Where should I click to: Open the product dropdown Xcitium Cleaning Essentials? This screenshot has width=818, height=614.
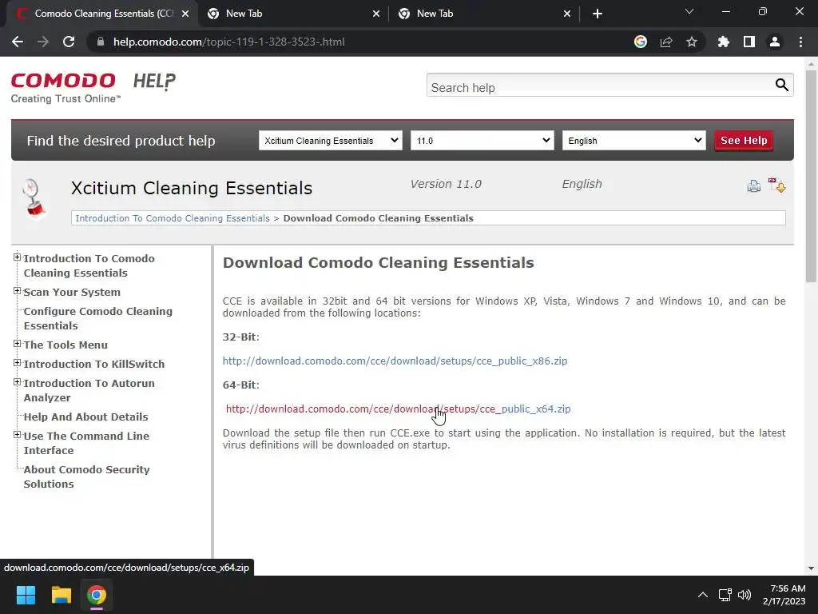[x=331, y=141]
